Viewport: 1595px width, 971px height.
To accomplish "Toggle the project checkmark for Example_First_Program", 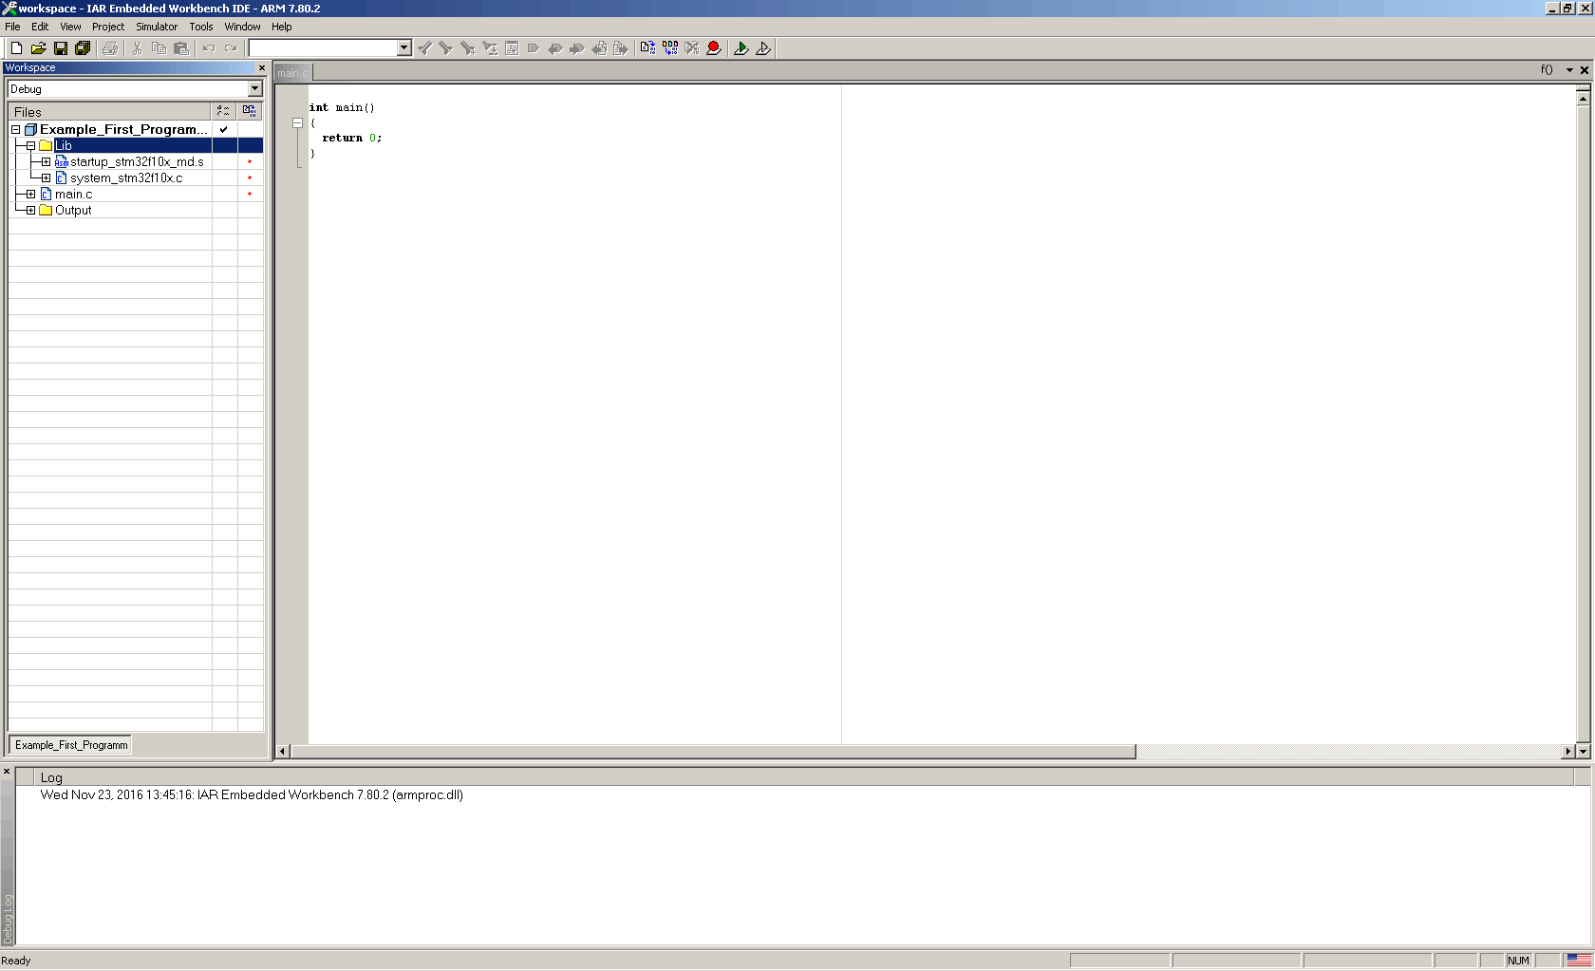I will [x=224, y=129].
